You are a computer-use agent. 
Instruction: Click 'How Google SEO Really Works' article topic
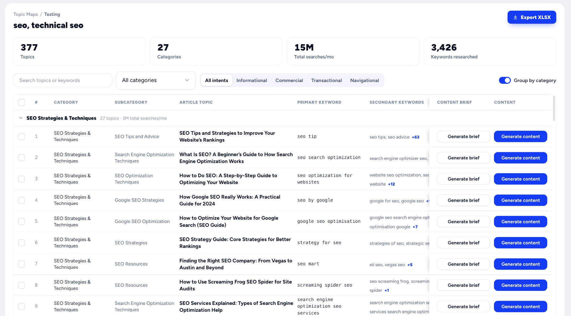click(230, 200)
